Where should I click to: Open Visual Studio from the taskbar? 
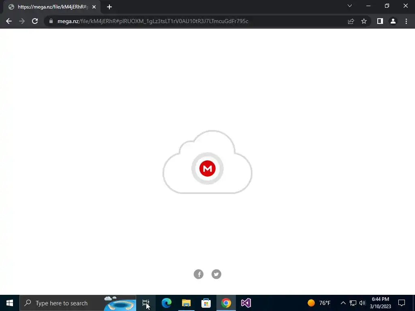[x=246, y=303]
